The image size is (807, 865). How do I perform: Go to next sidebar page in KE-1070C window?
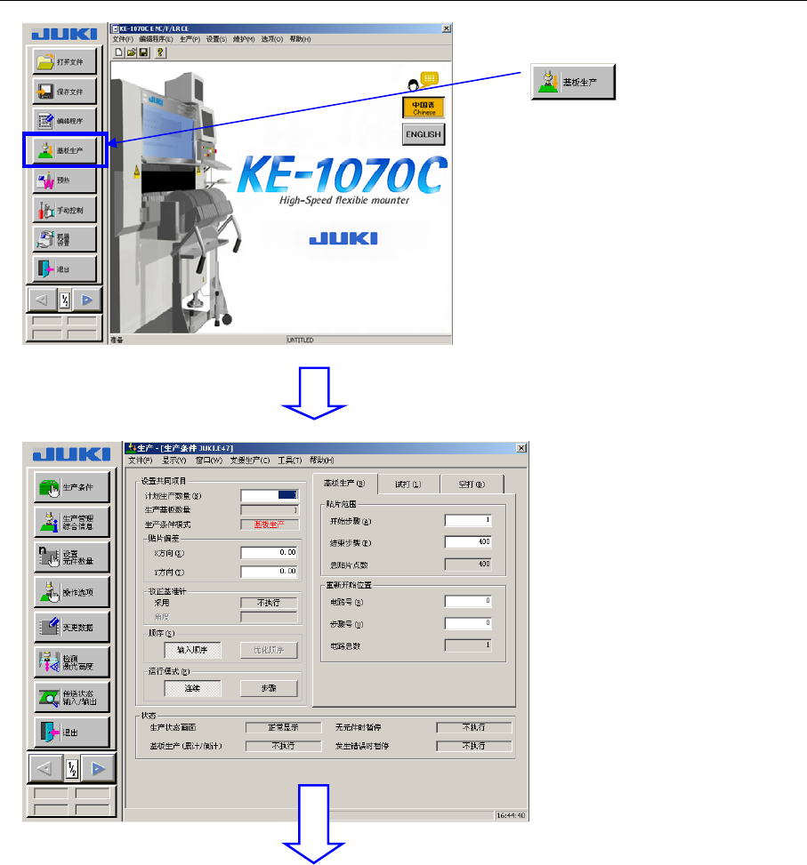[x=87, y=300]
